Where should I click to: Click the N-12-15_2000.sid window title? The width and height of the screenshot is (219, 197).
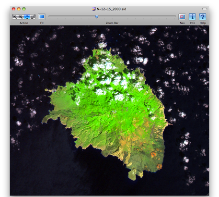(x=111, y=9)
